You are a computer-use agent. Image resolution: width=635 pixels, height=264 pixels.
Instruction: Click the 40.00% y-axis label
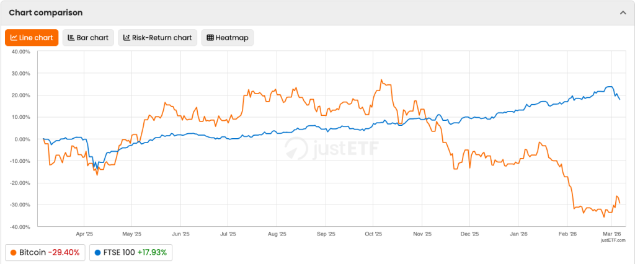[20, 51]
